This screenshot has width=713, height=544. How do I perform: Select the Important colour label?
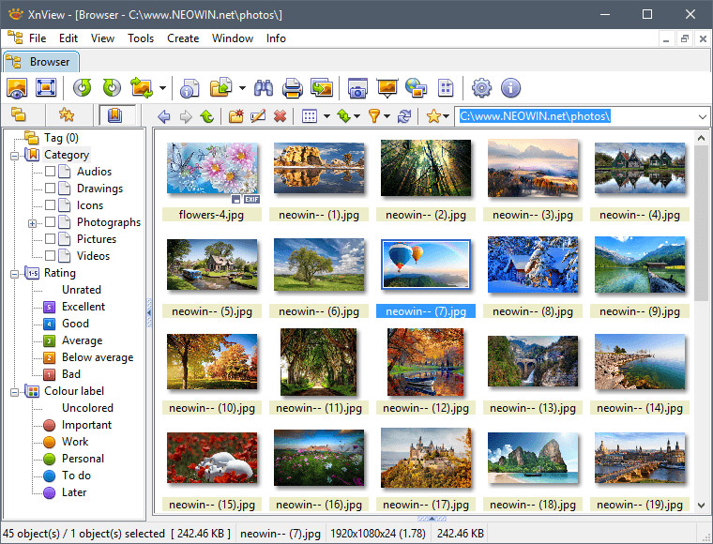86,425
